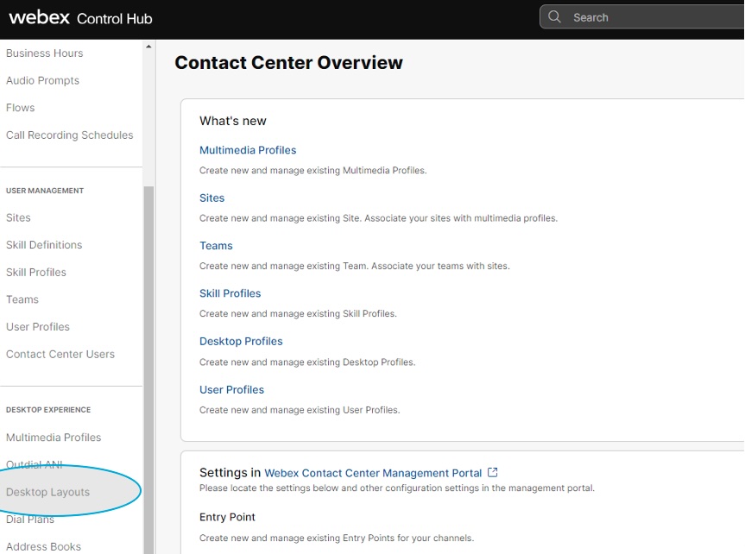Open Webex Contact Center Management Portal link
This screenshot has height=554, width=745.
coord(373,473)
